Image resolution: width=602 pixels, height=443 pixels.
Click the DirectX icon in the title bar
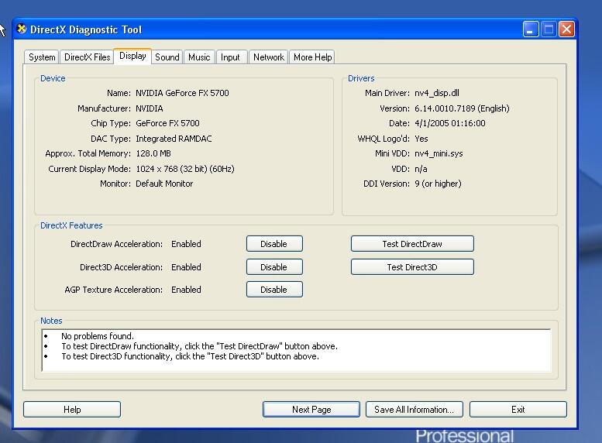[22, 29]
